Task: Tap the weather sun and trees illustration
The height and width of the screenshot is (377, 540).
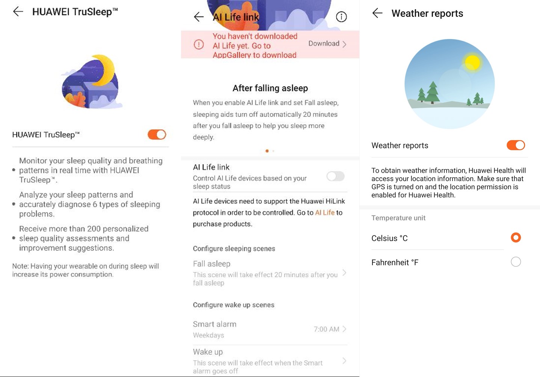Action: (x=449, y=84)
